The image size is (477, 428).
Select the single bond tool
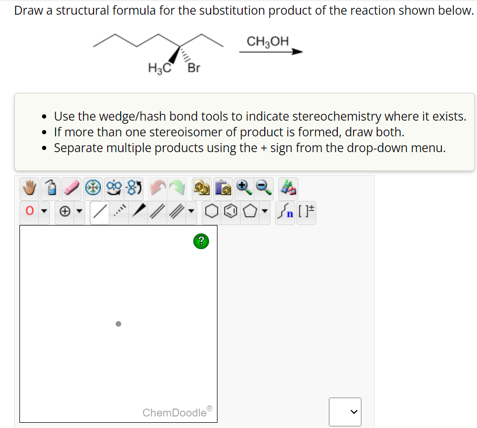(99, 212)
